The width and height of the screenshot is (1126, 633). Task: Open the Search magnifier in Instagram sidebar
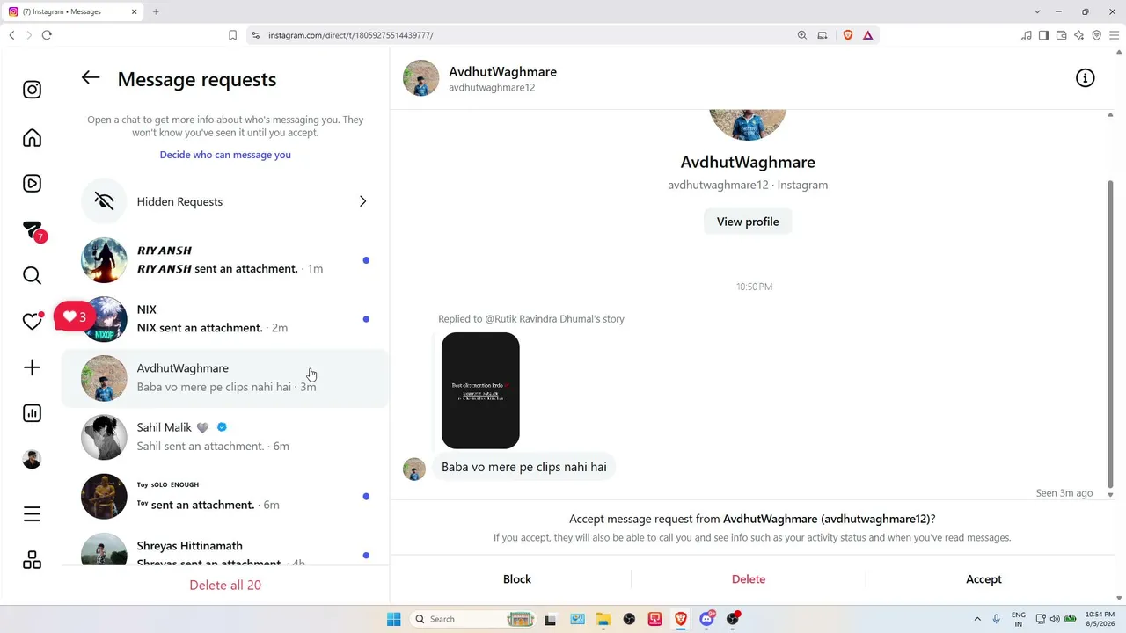32,276
